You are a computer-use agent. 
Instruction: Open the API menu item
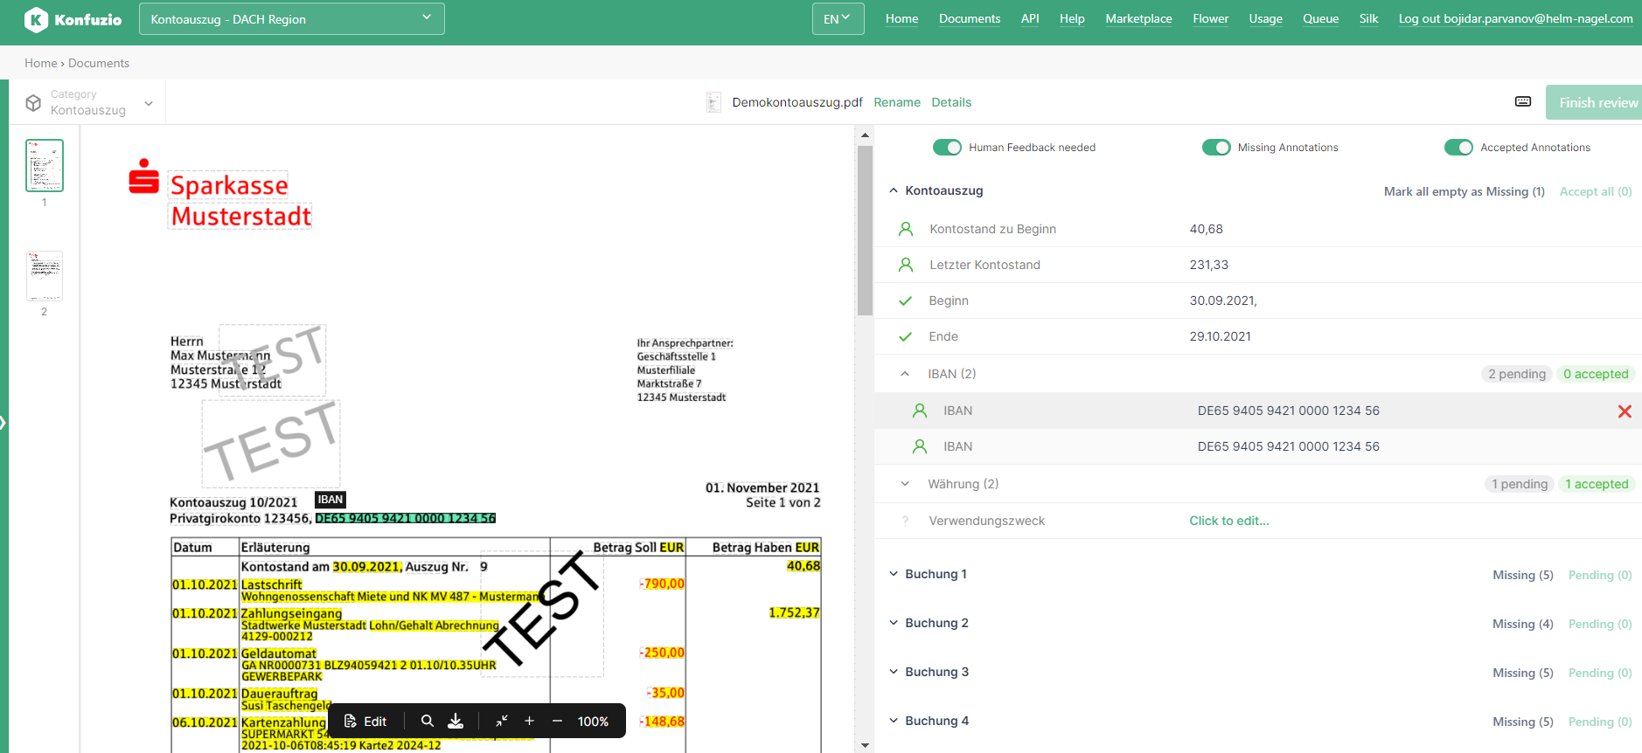pyautogui.click(x=1030, y=18)
